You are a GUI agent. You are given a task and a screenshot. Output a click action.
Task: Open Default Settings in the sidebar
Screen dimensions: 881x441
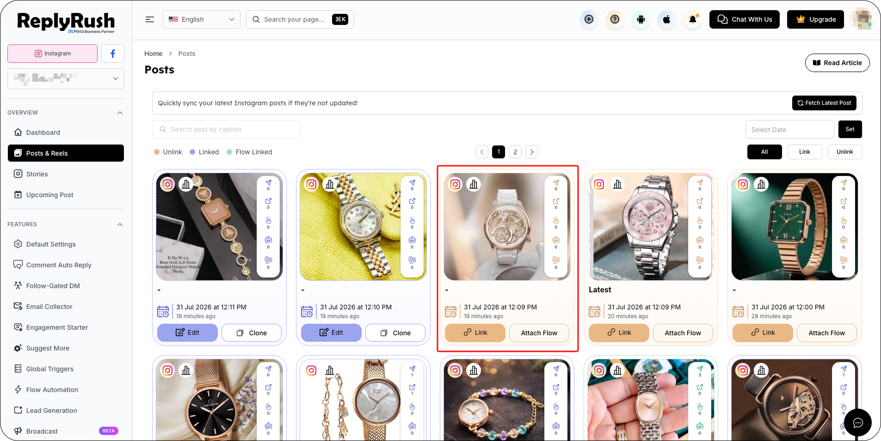click(66, 244)
